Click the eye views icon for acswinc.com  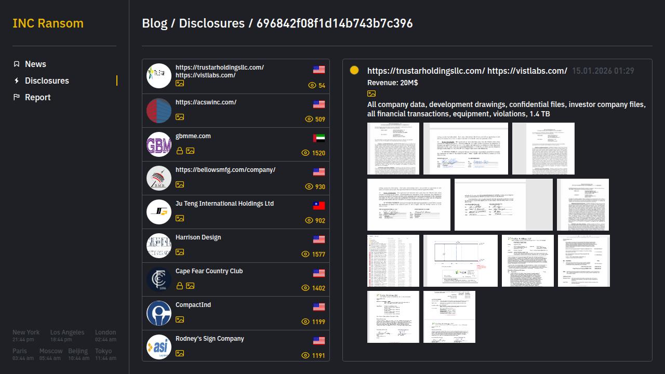(309, 119)
